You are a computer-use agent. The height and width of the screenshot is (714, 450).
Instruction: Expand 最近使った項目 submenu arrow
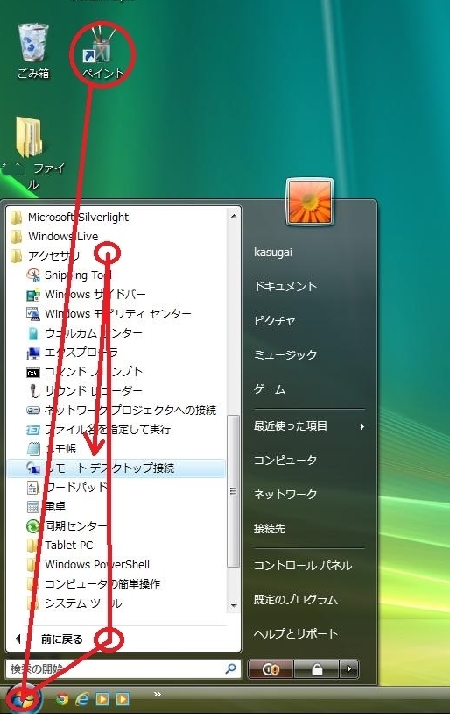(x=362, y=426)
